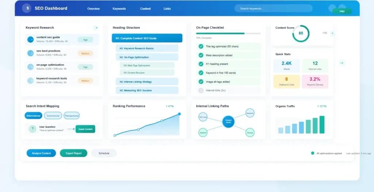Screen dimensions: 374x192
Task: Select H3: Content Structure node
Action: click(147, 73)
